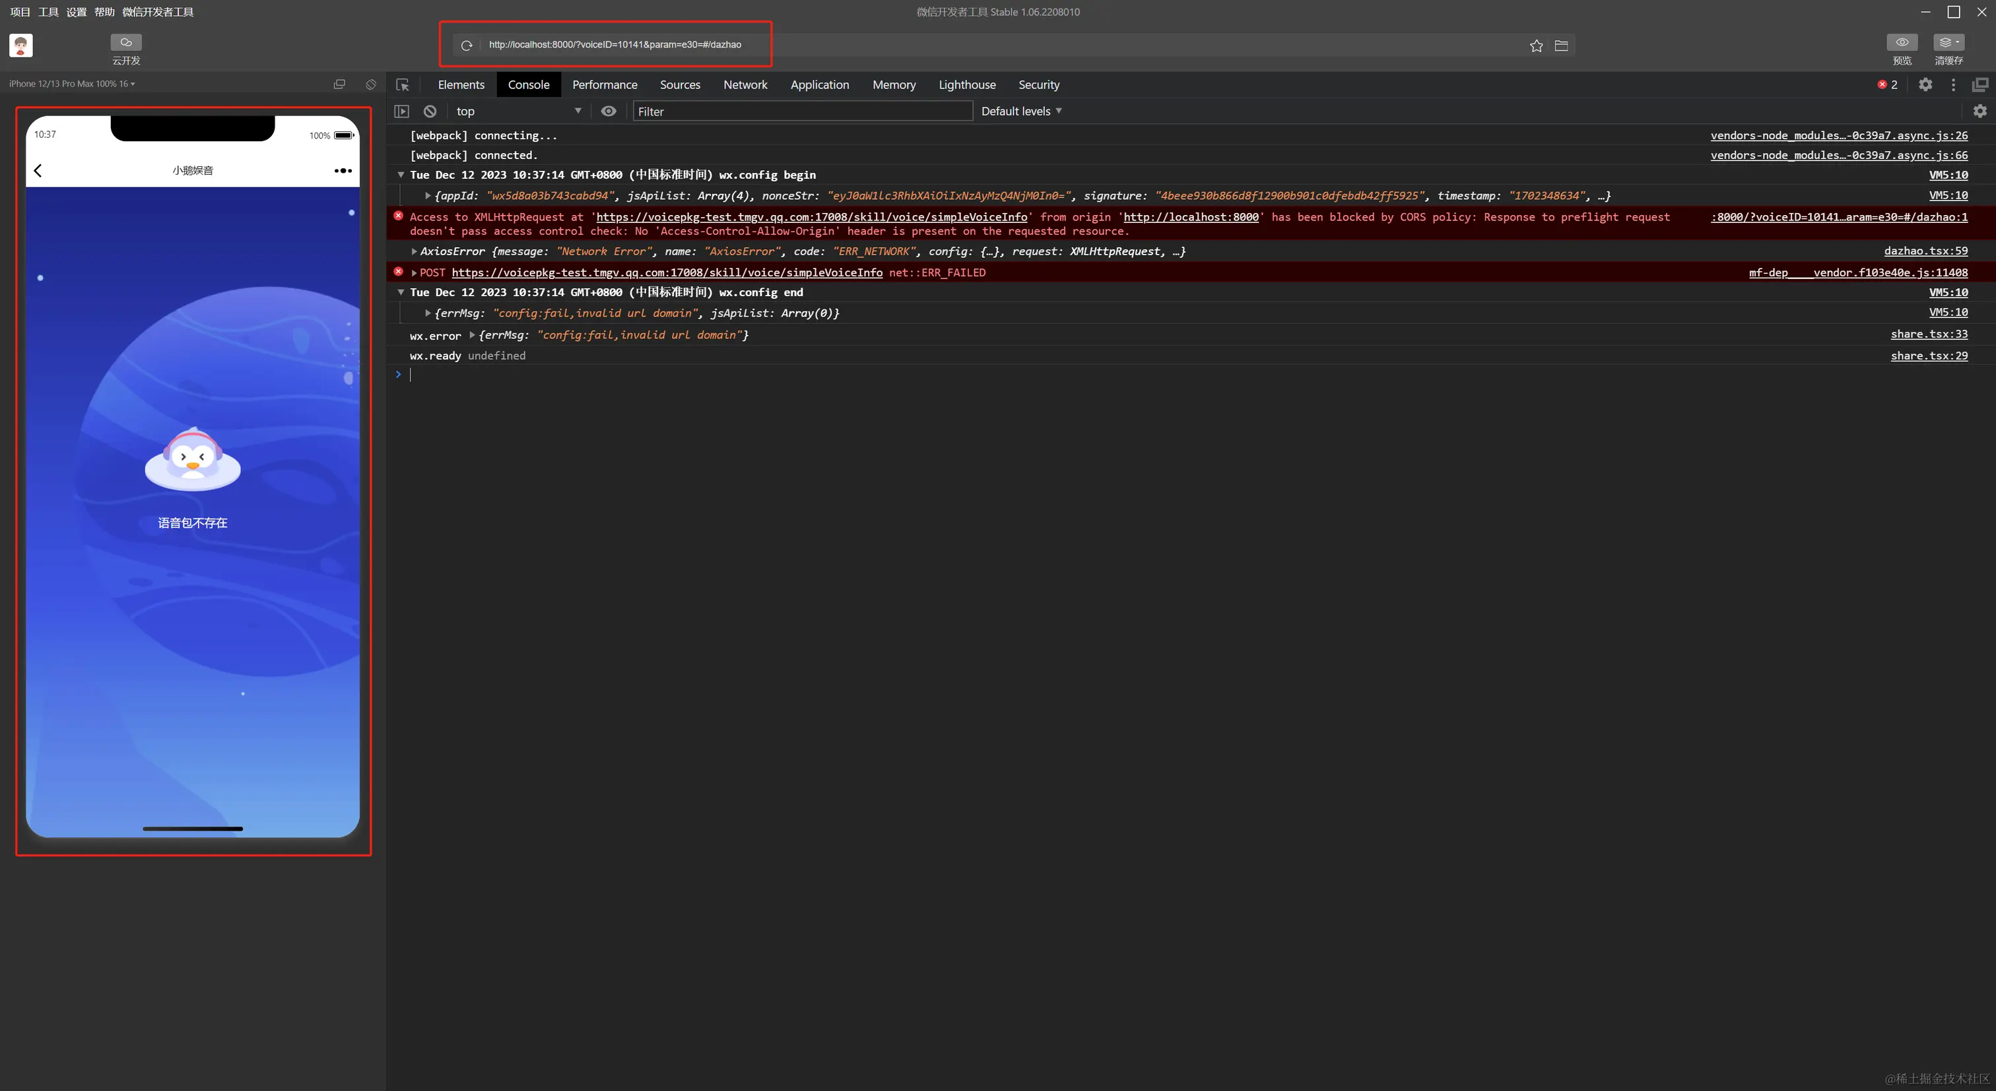Viewport: 1996px width, 1091px height.
Task: Open the http://localhost:8000 origin link
Action: point(1191,218)
